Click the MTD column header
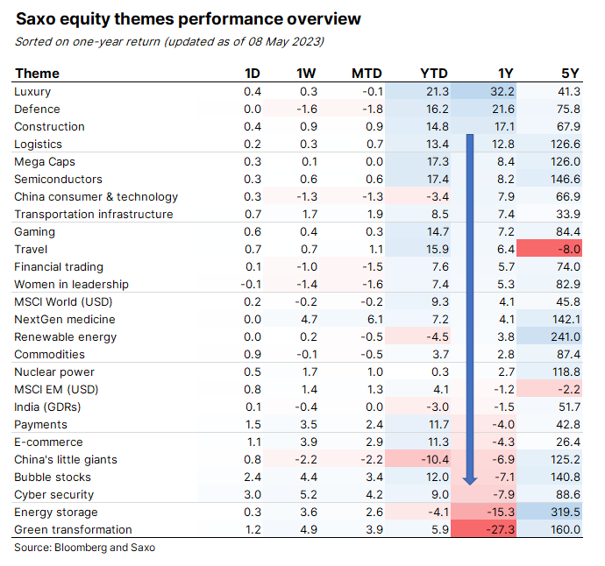This screenshot has width=605, height=566. coord(367,74)
